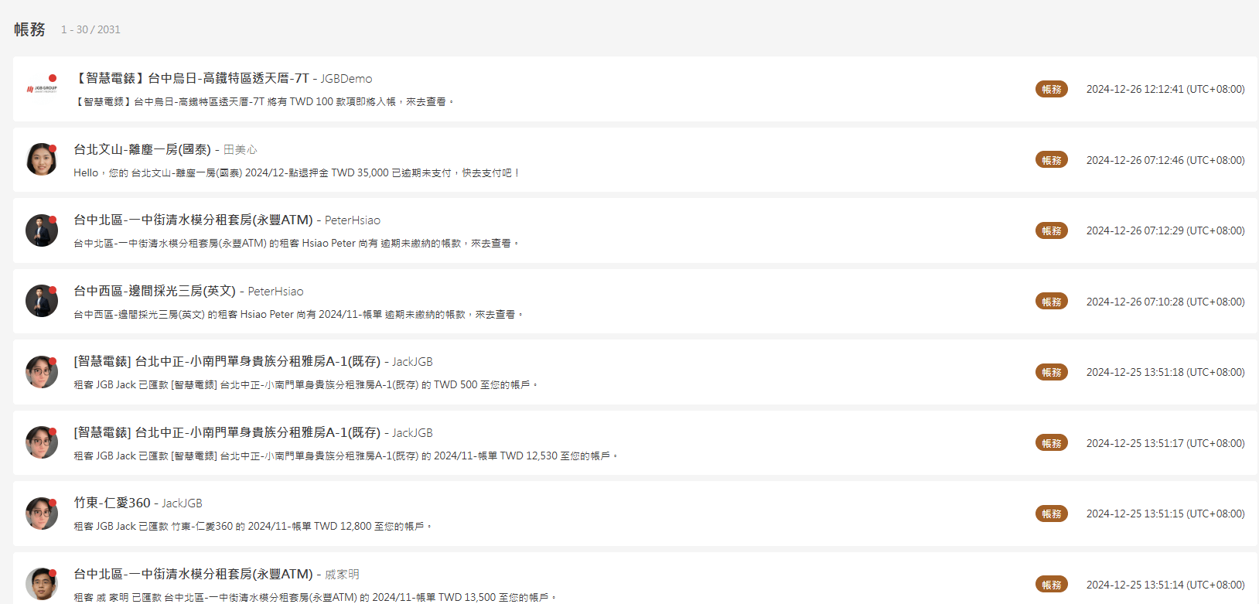Image resolution: width=1259 pixels, height=604 pixels.
Task: Click the 帳務 tag next to 12:12:41 timestamp
Action: click(1051, 89)
